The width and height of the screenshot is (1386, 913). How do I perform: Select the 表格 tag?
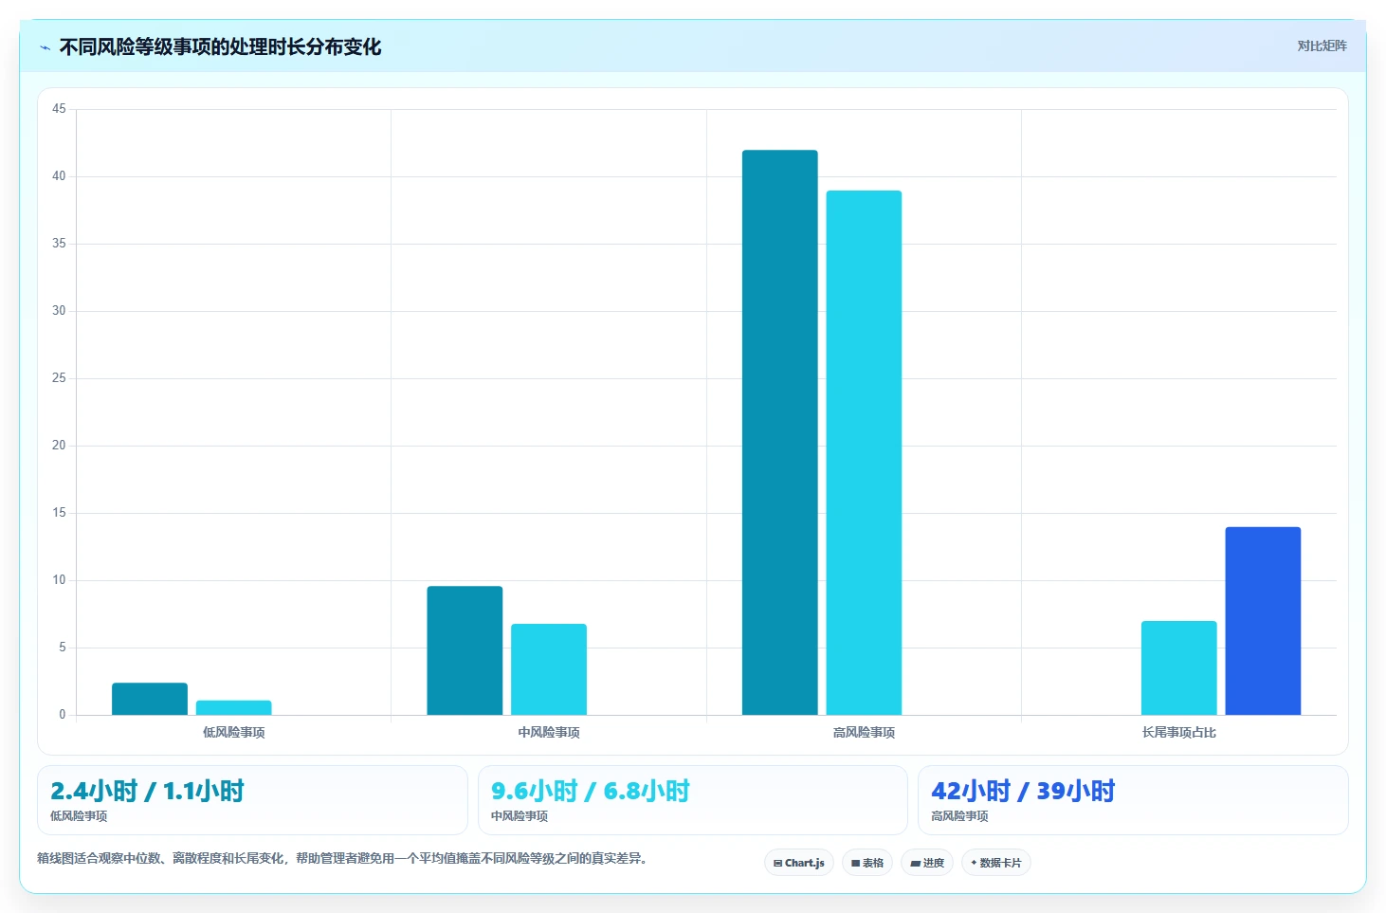(x=867, y=863)
